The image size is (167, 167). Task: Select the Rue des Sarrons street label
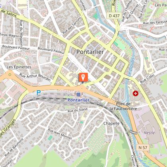click(72, 25)
